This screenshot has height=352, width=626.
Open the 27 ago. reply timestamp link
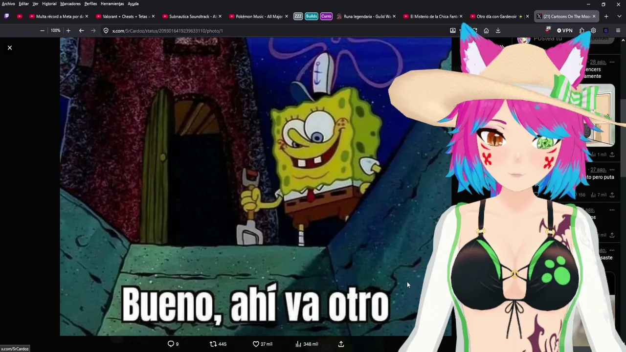pyautogui.click(x=598, y=170)
